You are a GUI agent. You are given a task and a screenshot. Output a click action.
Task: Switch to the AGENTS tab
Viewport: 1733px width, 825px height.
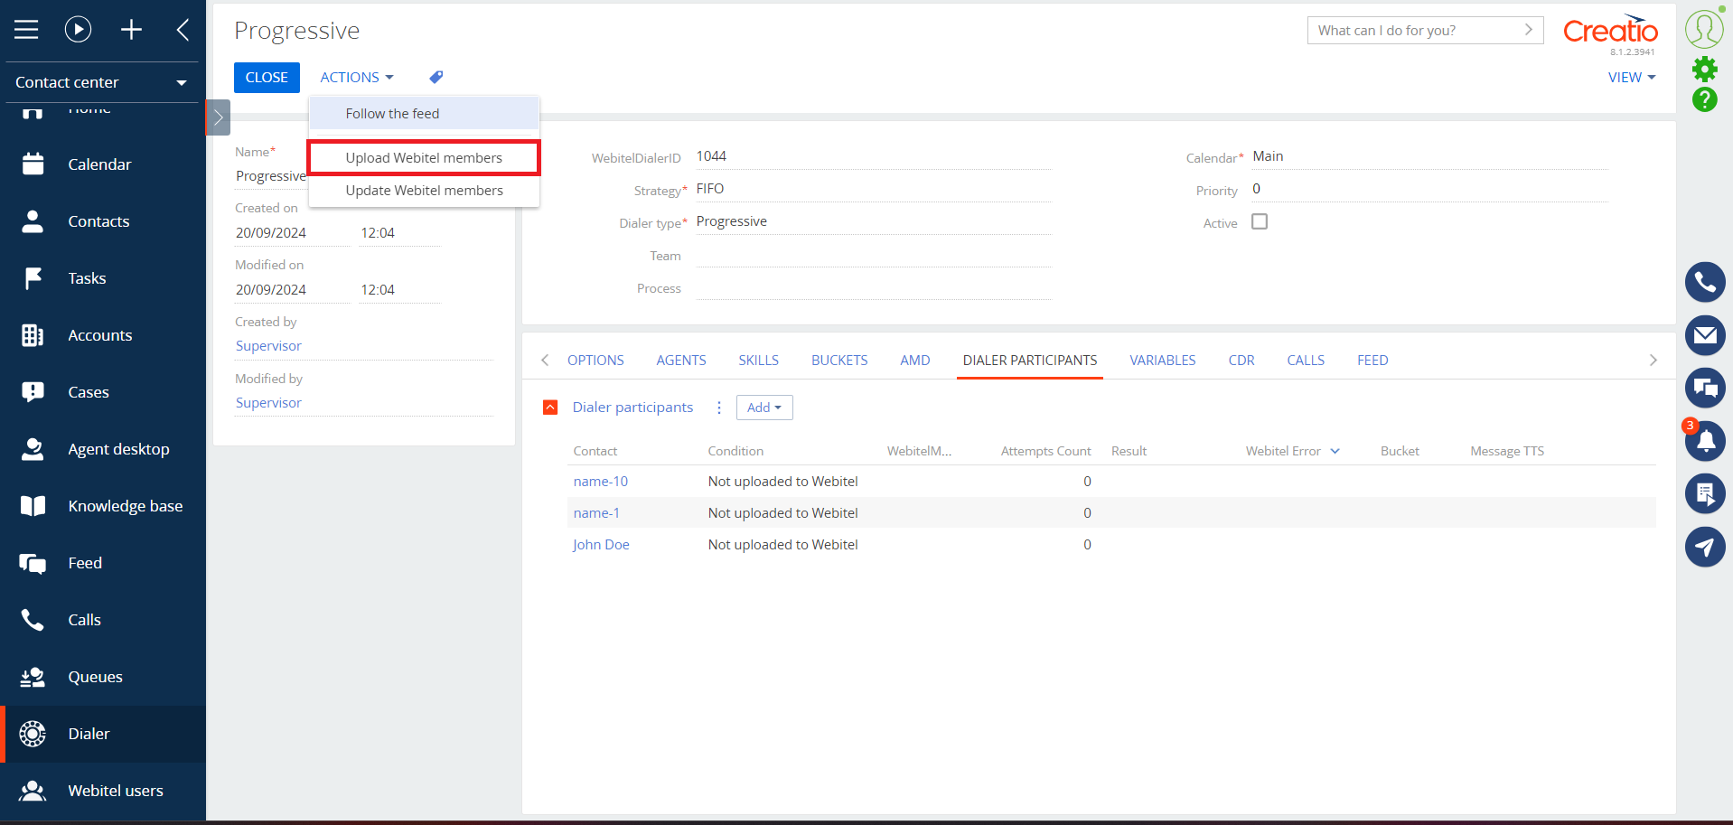(681, 361)
